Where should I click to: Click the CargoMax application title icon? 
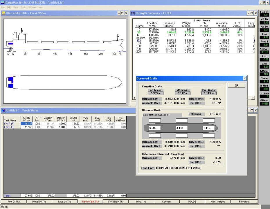3,2
